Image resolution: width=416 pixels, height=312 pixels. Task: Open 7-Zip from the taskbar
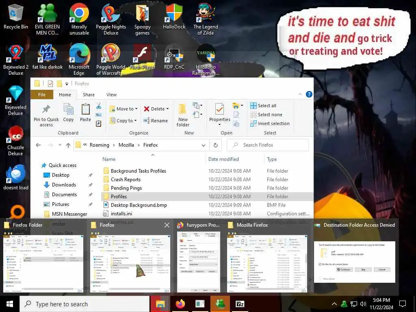pos(240,304)
